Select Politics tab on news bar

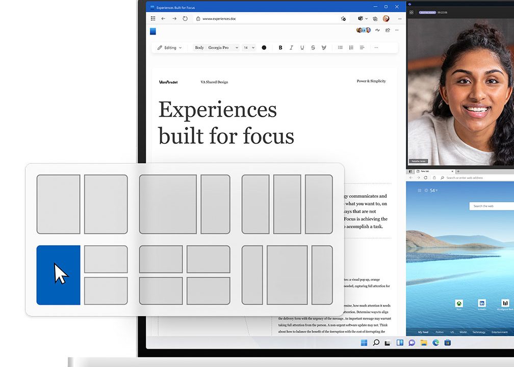tap(439, 332)
